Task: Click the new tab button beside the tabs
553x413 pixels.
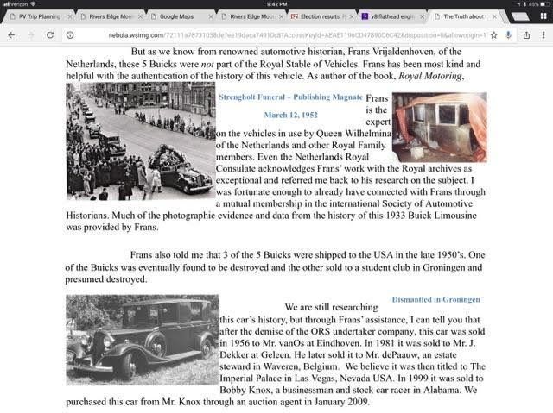Action: [520, 16]
